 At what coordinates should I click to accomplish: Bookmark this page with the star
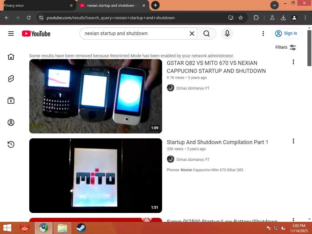point(241,18)
